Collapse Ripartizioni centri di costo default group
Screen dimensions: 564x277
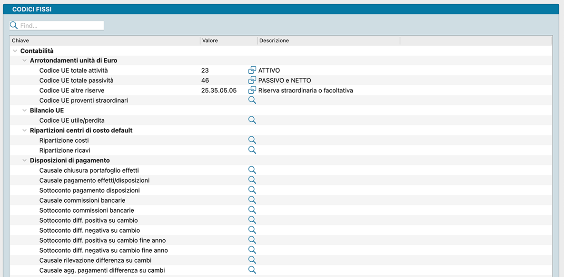(x=25, y=130)
